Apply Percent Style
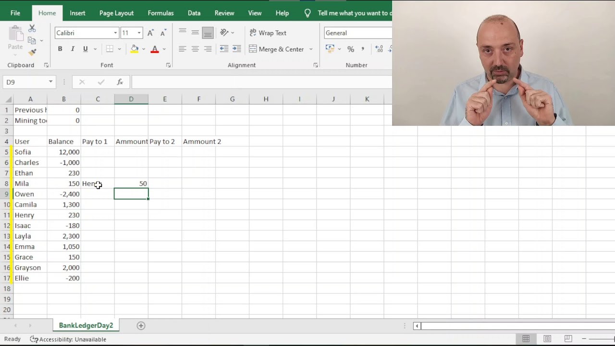The height and width of the screenshot is (346, 615). tap(351, 49)
